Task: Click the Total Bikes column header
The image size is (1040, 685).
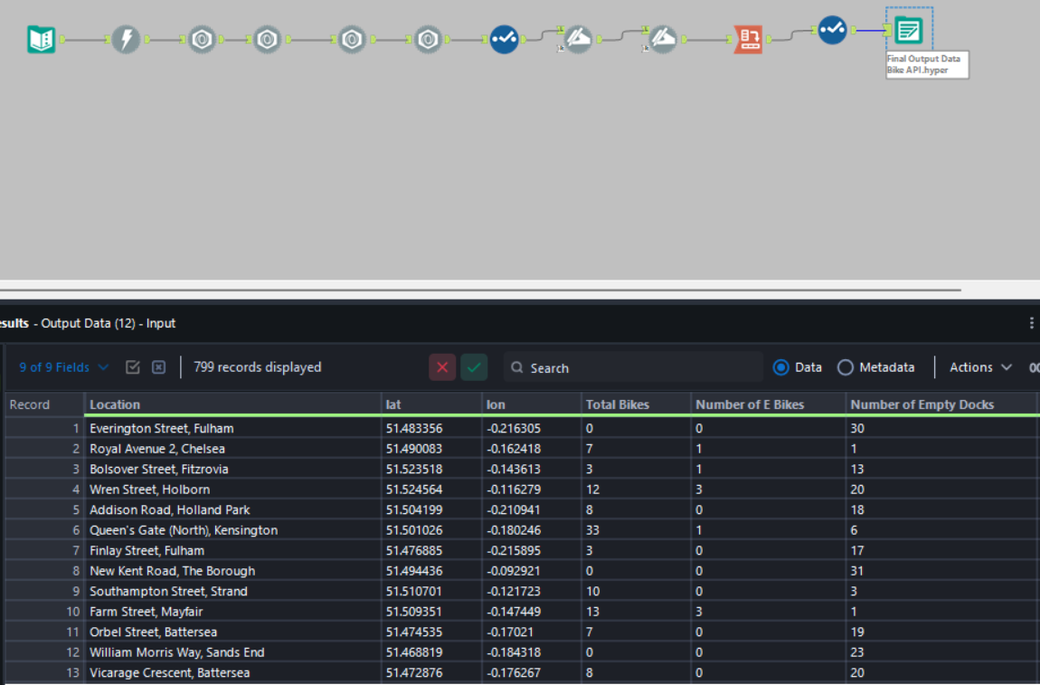Action: pyautogui.click(x=636, y=404)
